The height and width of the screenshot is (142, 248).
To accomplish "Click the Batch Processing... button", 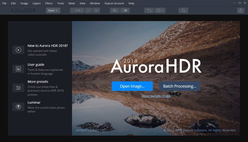I will [180, 86].
